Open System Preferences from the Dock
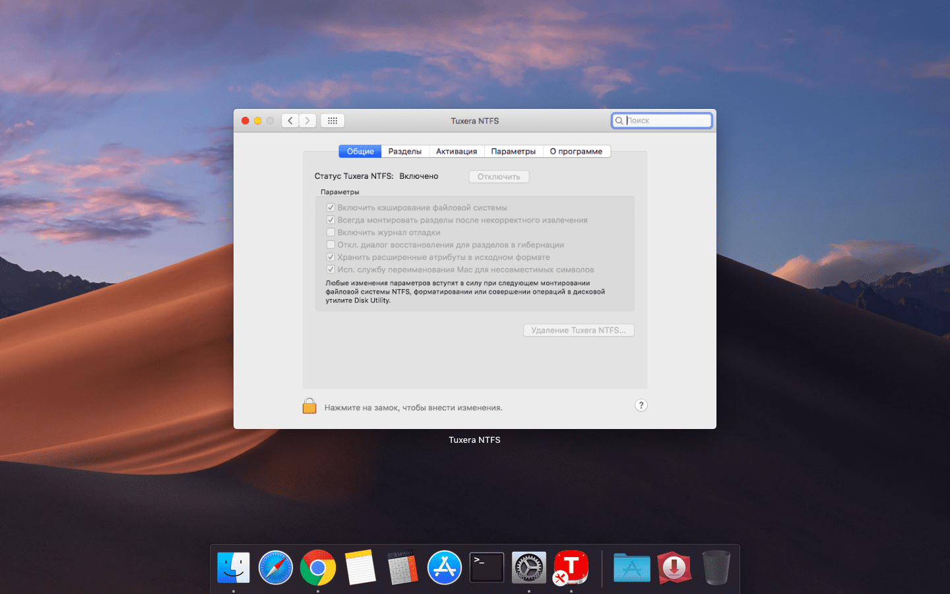The height and width of the screenshot is (594, 950). pos(528,566)
